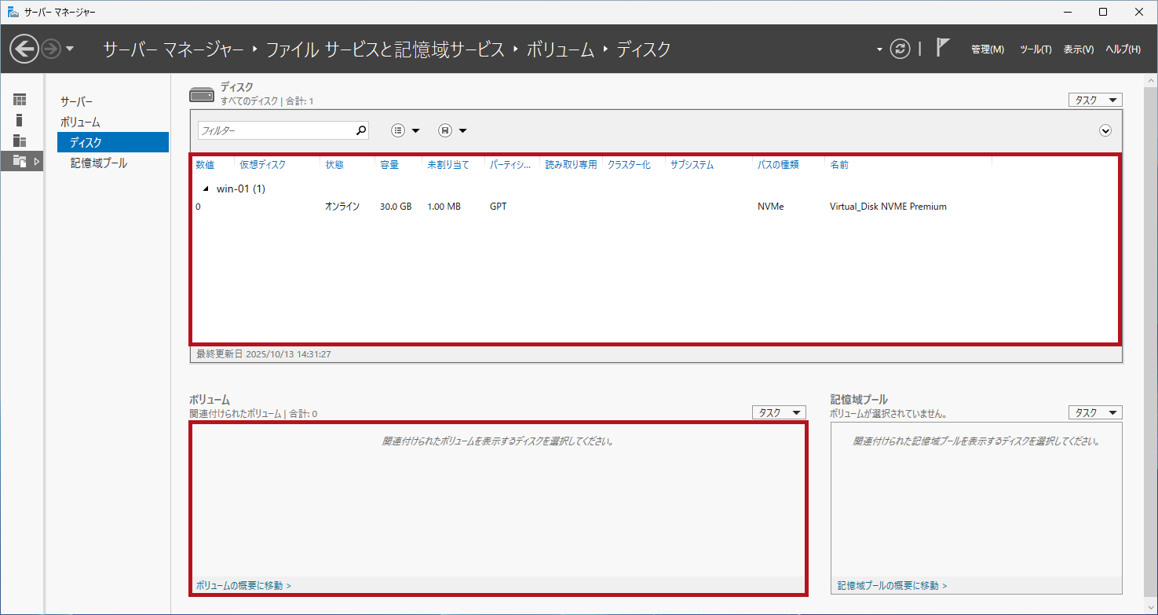This screenshot has width=1158, height=615.
Task: Follow the 記憶域プールの概要に移動 link
Action: point(892,586)
